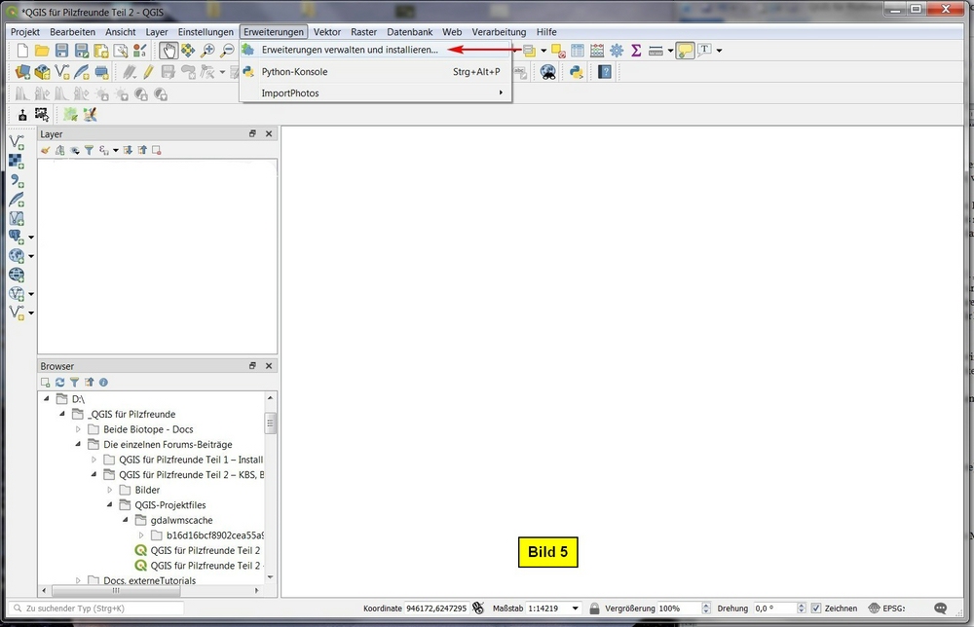The width and height of the screenshot is (974, 627).
Task: Click the Zoom In magnifier tool
Action: [x=207, y=51]
